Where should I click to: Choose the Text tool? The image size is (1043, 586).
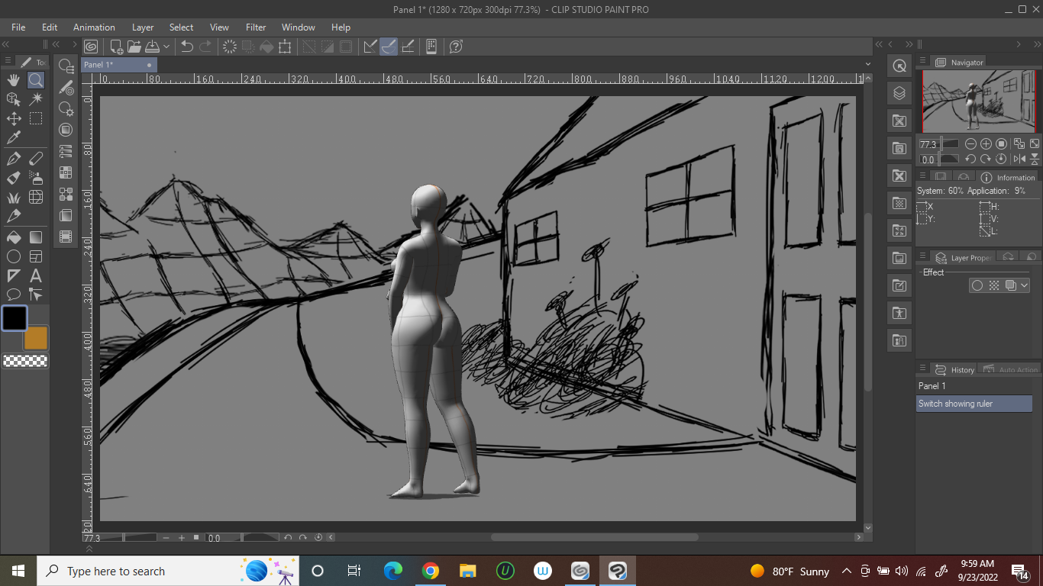(36, 276)
